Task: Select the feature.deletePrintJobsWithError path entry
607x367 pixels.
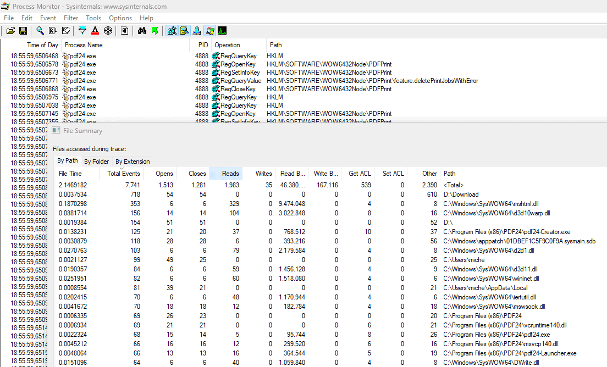Action: pyautogui.click(x=372, y=81)
